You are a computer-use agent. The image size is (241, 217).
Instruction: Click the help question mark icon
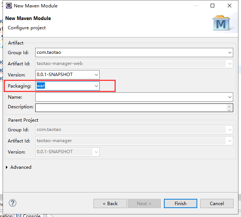(x=13, y=203)
